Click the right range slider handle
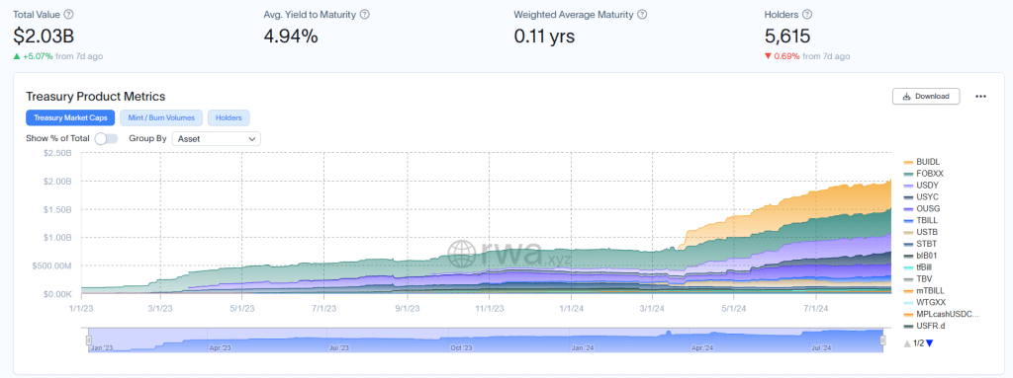The width and height of the screenshot is (1013, 378). point(882,340)
